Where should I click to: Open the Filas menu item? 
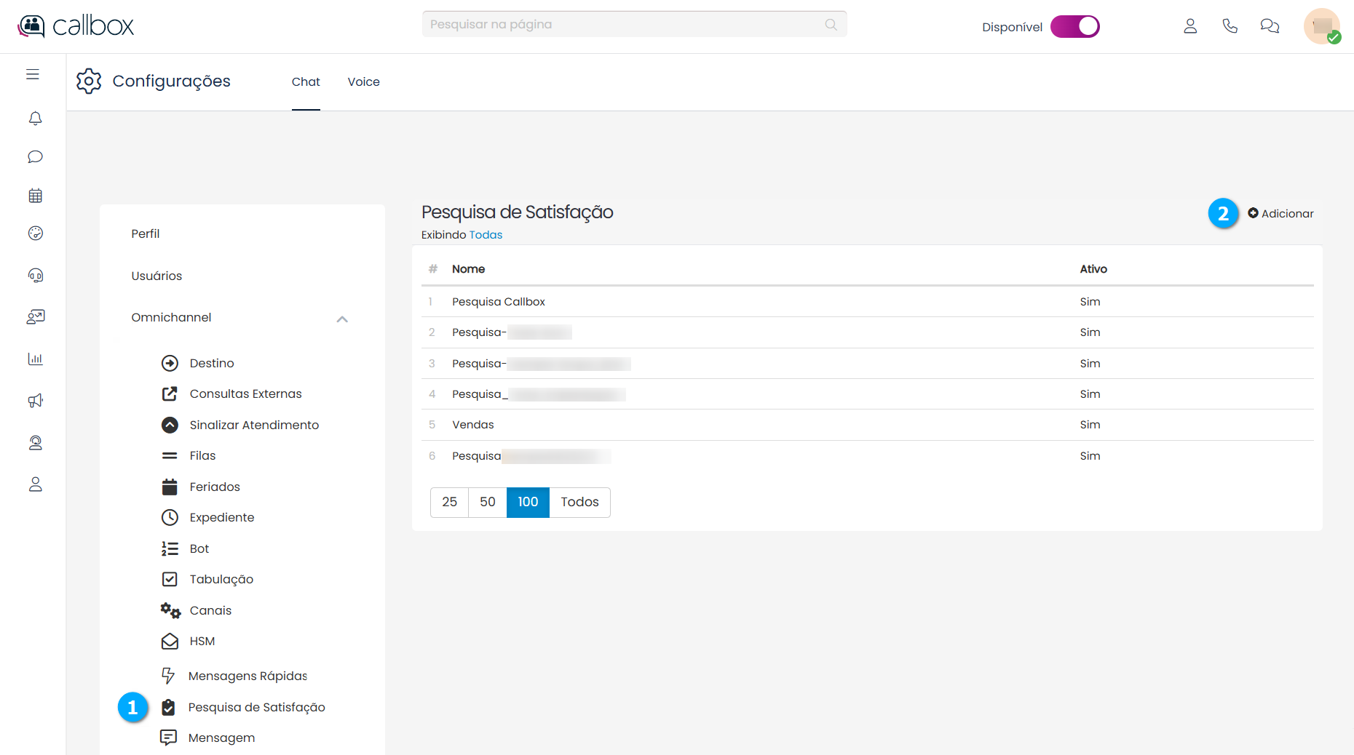coord(202,456)
